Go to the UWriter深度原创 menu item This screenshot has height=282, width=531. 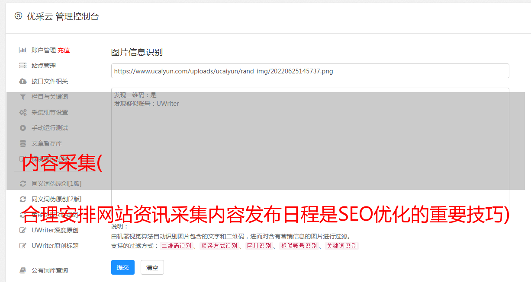[55, 230]
